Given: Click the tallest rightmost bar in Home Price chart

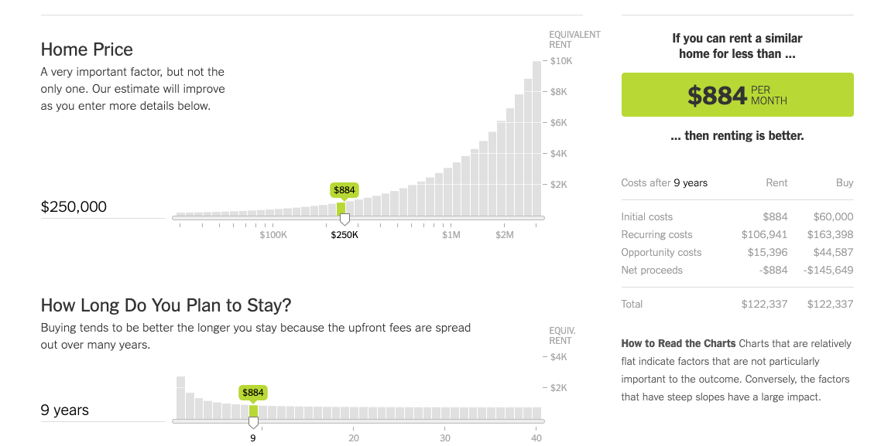Looking at the screenshot, I should point(536,138).
